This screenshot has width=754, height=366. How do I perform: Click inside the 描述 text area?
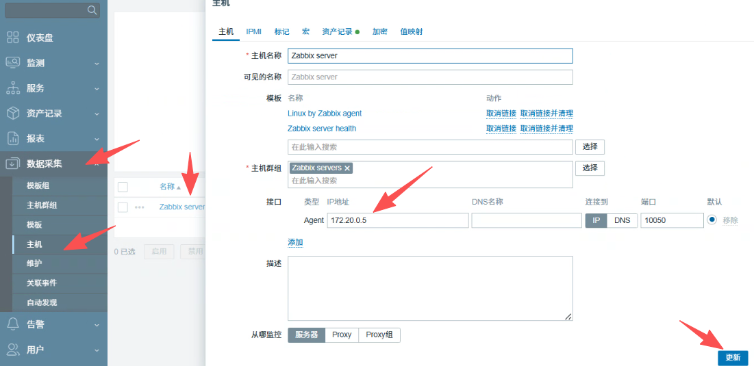point(430,288)
